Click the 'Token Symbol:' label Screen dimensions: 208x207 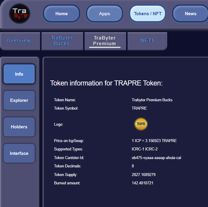click(66, 108)
